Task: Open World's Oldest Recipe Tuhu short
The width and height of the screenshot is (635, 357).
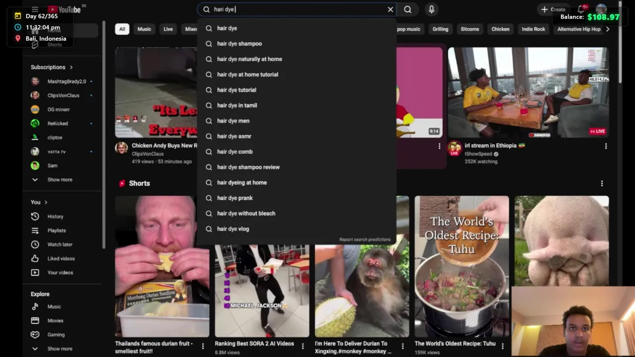Action: point(461,266)
